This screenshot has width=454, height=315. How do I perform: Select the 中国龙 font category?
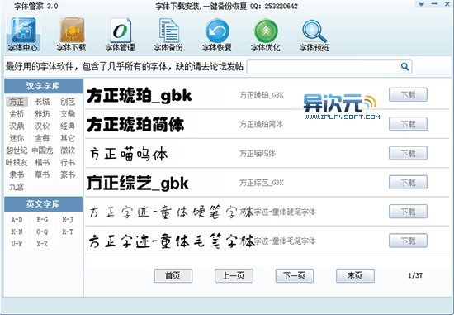pyautogui.click(x=42, y=150)
